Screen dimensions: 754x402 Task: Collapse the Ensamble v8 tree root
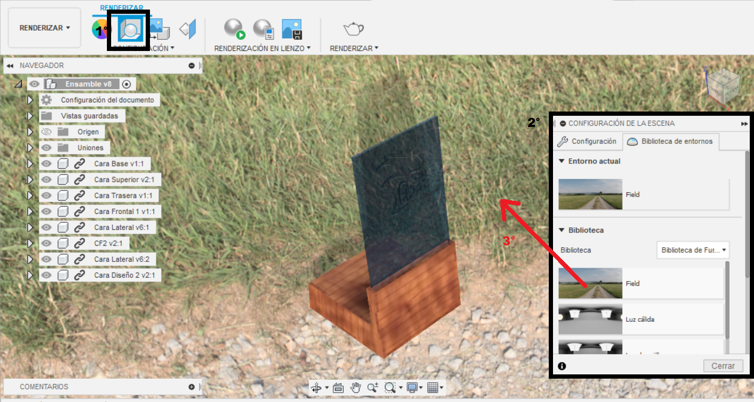tap(19, 84)
